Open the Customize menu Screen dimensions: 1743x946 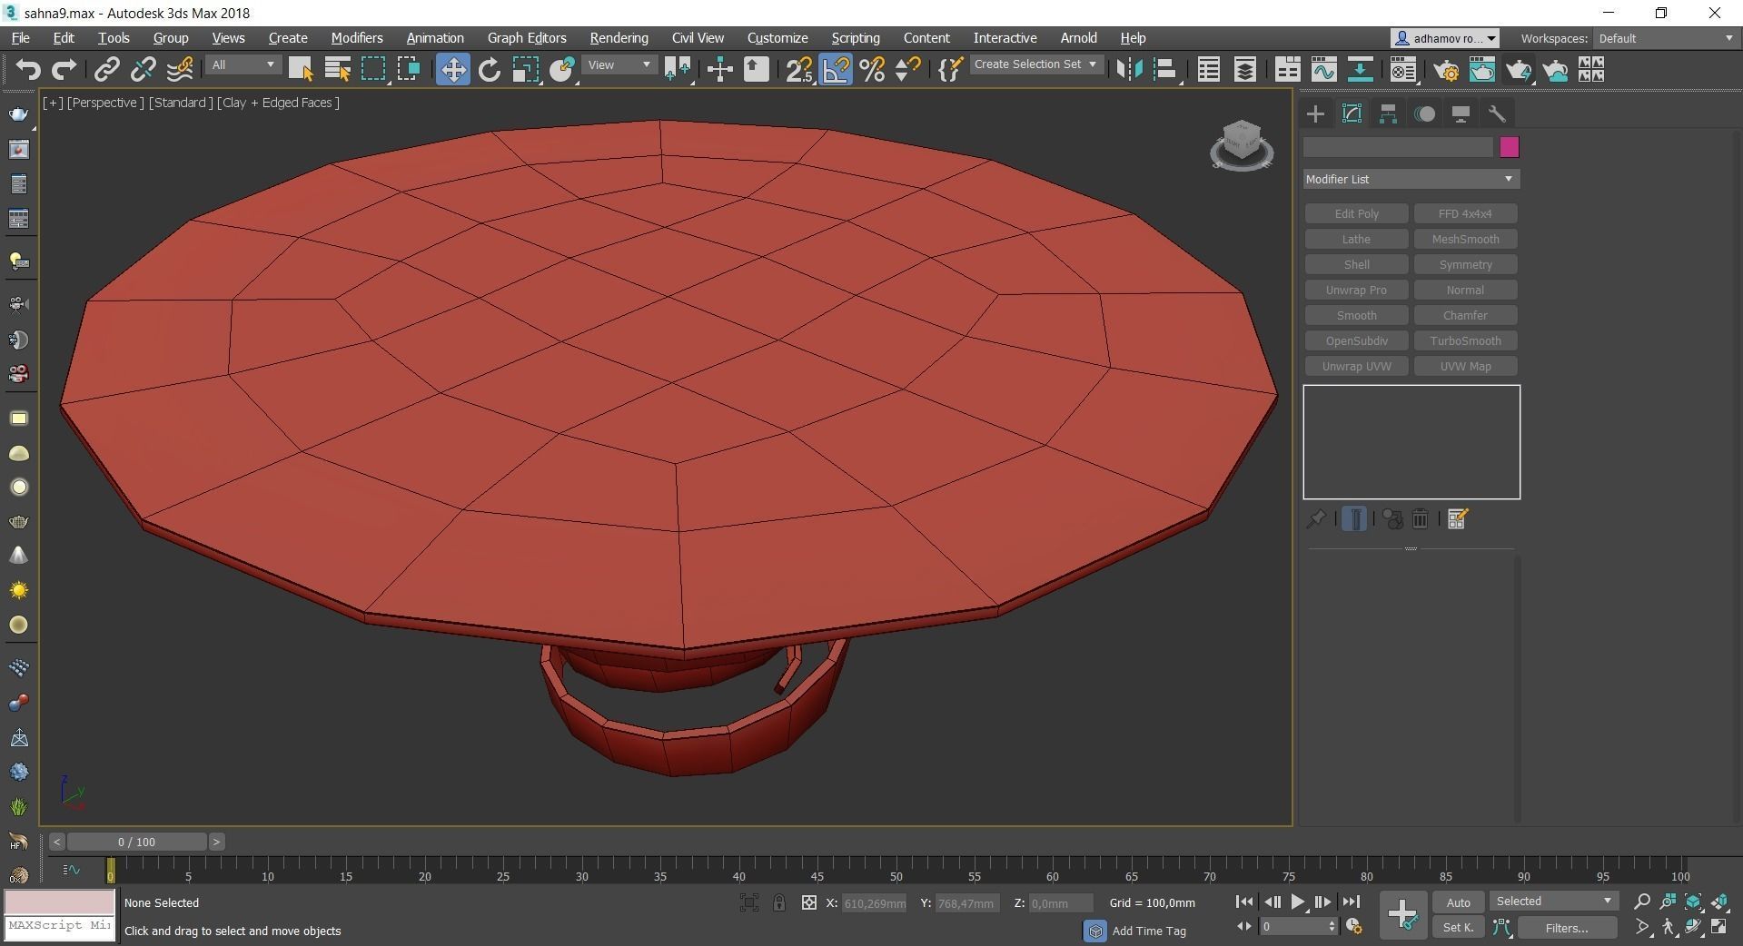(x=777, y=38)
